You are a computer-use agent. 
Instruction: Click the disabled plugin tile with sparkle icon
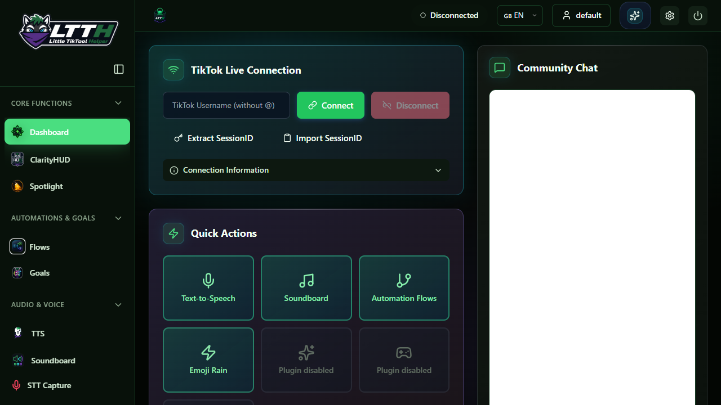point(306,360)
